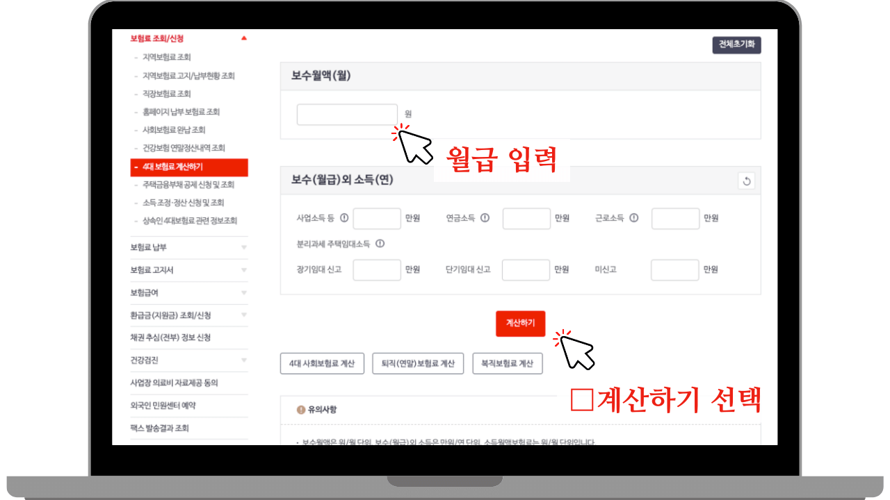Click the 복직보험료 계산 button

[x=508, y=363]
